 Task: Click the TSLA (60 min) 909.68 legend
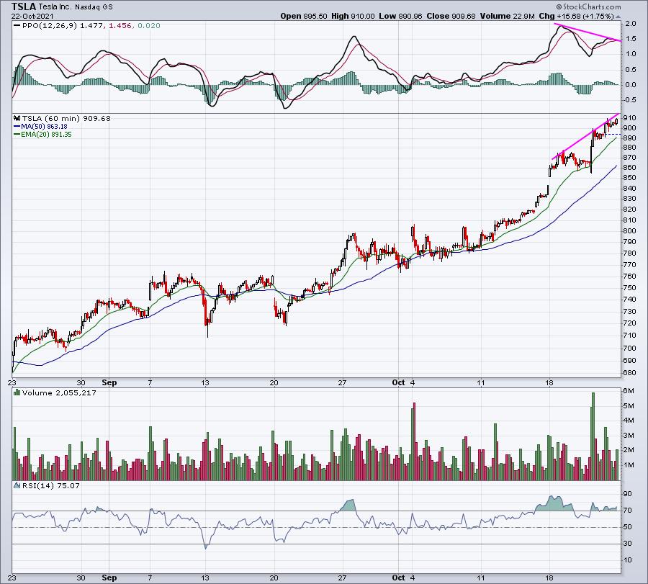[66, 118]
